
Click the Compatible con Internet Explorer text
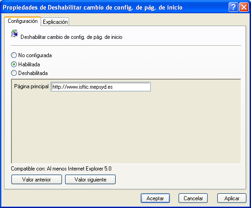tap(61, 169)
